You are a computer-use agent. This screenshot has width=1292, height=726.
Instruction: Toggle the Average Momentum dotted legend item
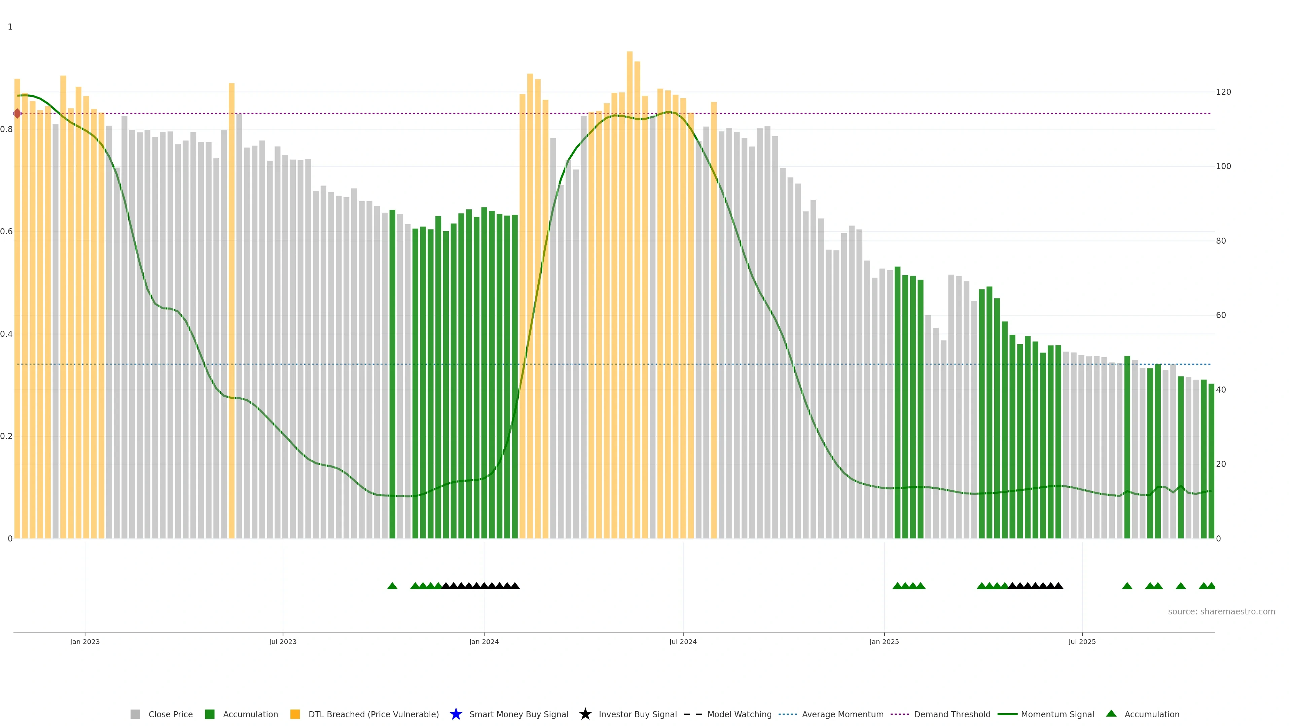click(x=787, y=714)
